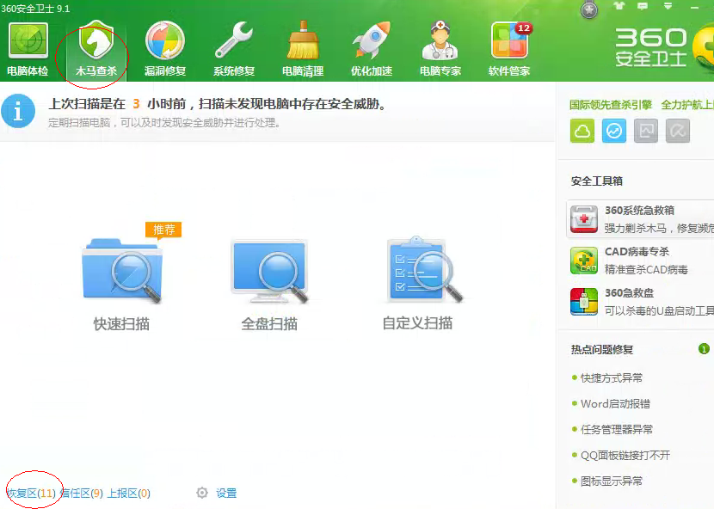The height and width of the screenshot is (509, 714).
Task: Fix the 图标显示异常 issue
Action: click(611, 481)
